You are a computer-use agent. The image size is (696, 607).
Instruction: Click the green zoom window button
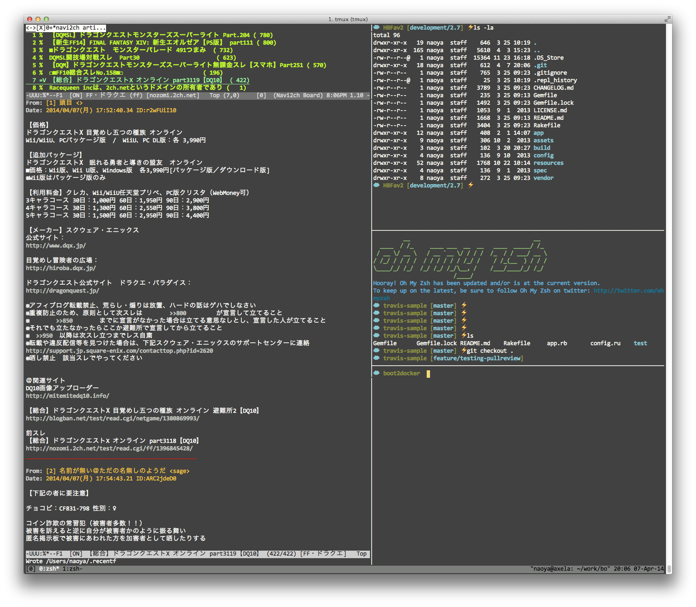coord(46,19)
